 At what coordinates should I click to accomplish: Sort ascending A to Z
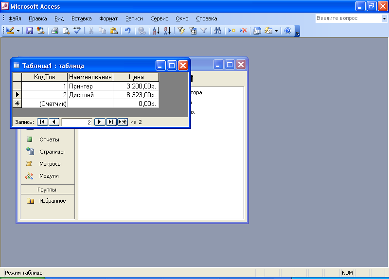click(x=156, y=31)
